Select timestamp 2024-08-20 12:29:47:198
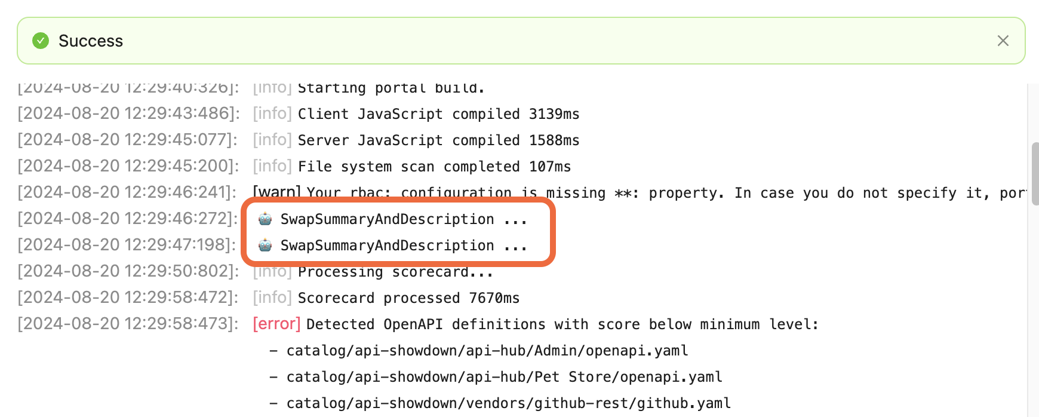This screenshot has width=1039, height=417. coord(127,245)
